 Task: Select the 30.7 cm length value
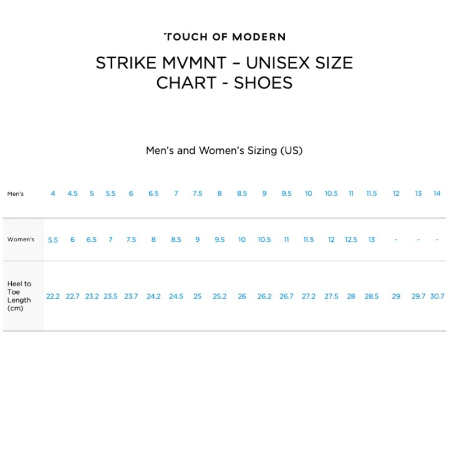coord(437,296)
